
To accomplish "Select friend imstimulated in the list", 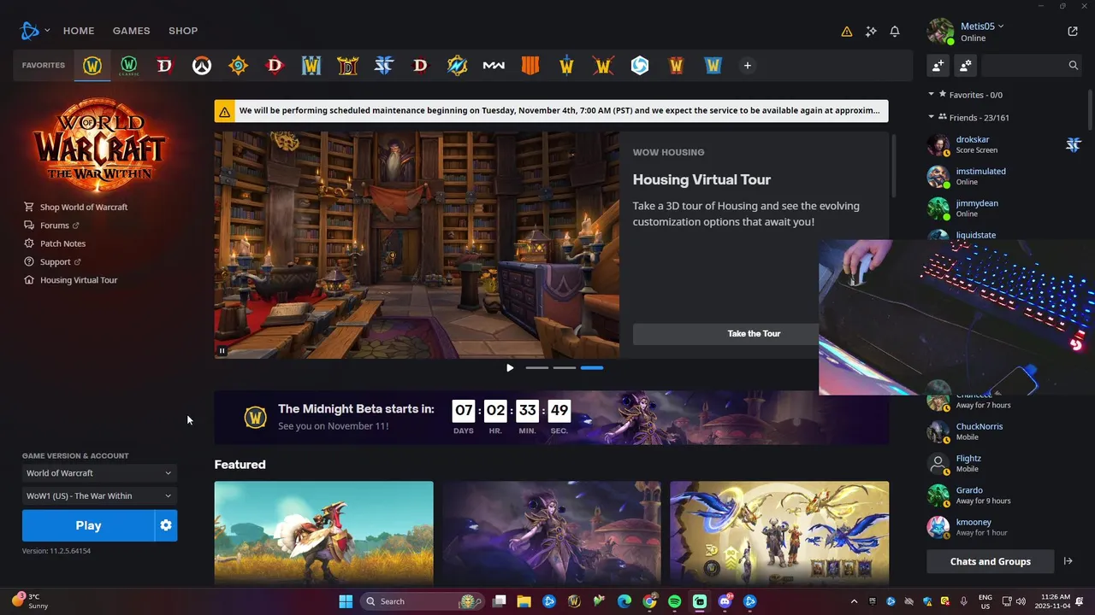I will click(1005, 176).
